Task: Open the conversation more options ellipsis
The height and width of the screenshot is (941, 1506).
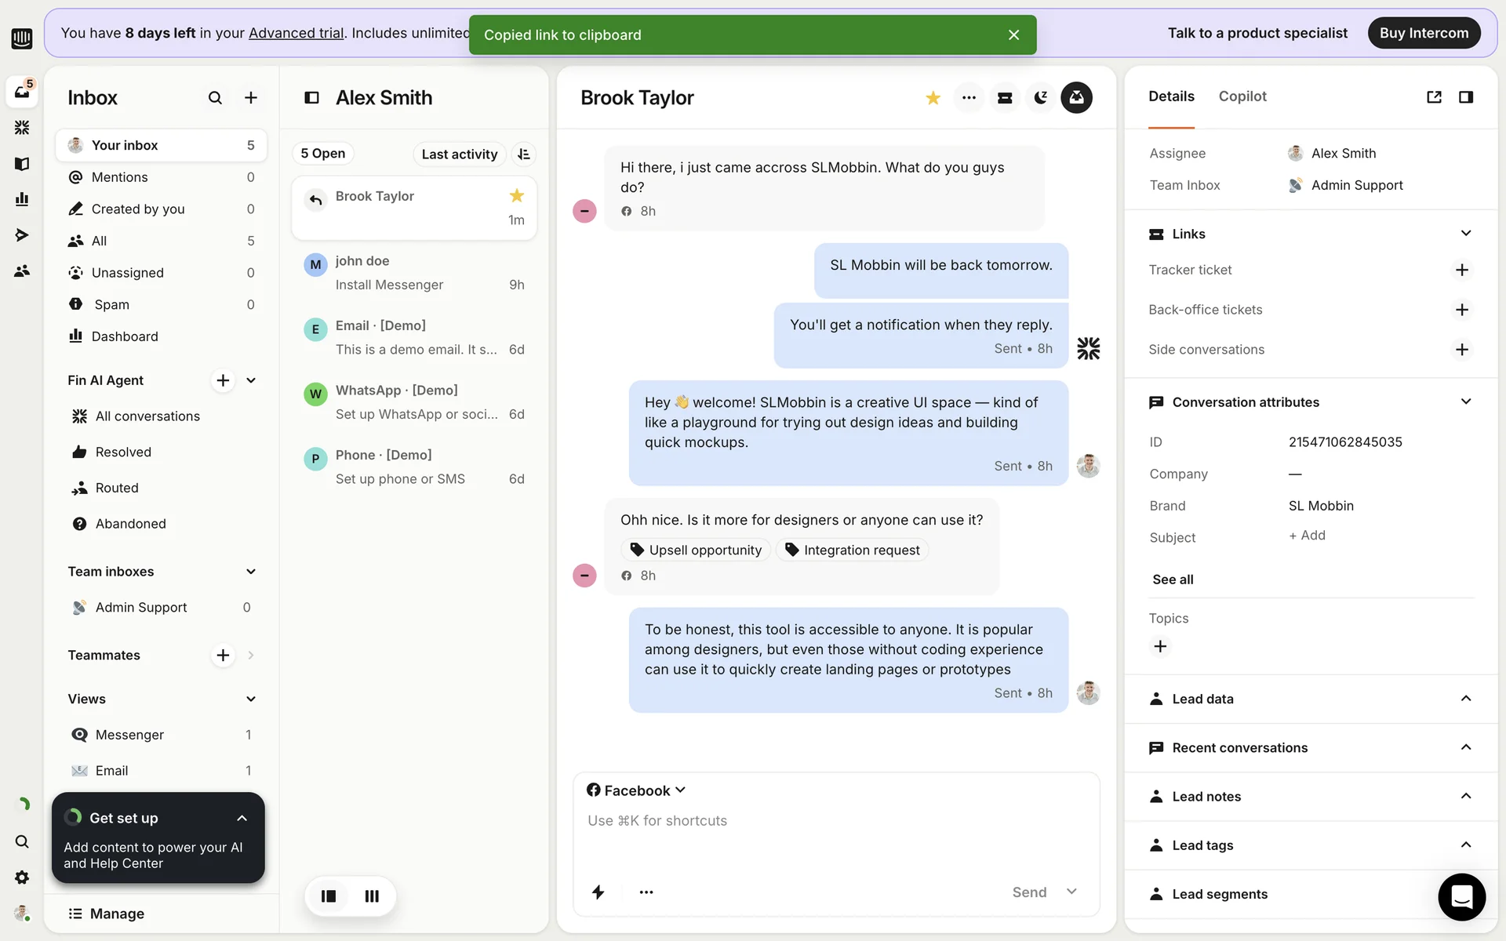Action: tap(969, 98)
